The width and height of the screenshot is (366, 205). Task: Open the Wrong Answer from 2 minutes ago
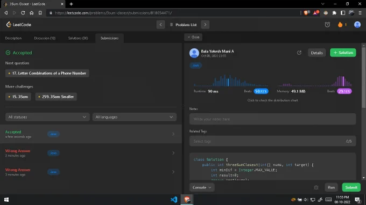[x=91, y=153]
